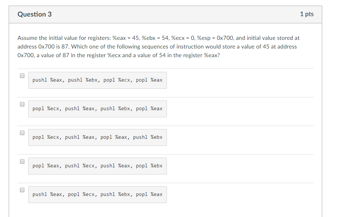Check the second answer option checkbox
The width and height of the screenshot is (341, 217).
(22, 104)
